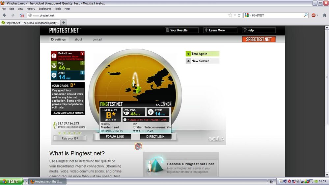Click the green Ping arrows icon
329x185 pixels.
click(54, 66)
